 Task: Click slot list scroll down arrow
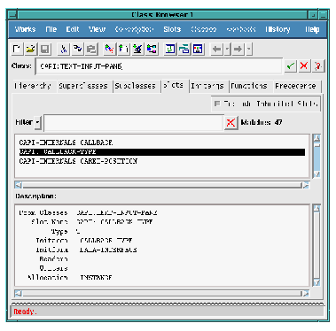pos(316,174)
